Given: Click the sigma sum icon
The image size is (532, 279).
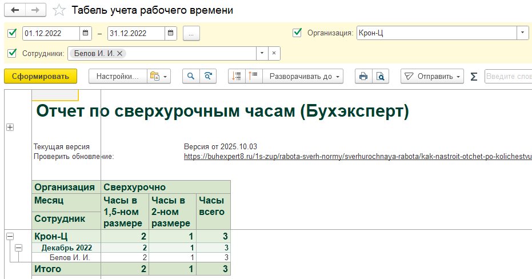Looking at the screenshot, I should 473,76.
